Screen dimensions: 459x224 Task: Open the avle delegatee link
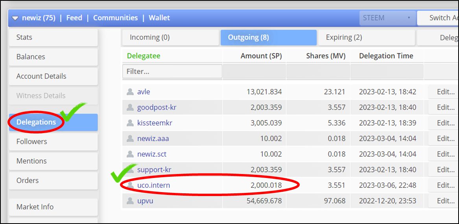[144, 92]
